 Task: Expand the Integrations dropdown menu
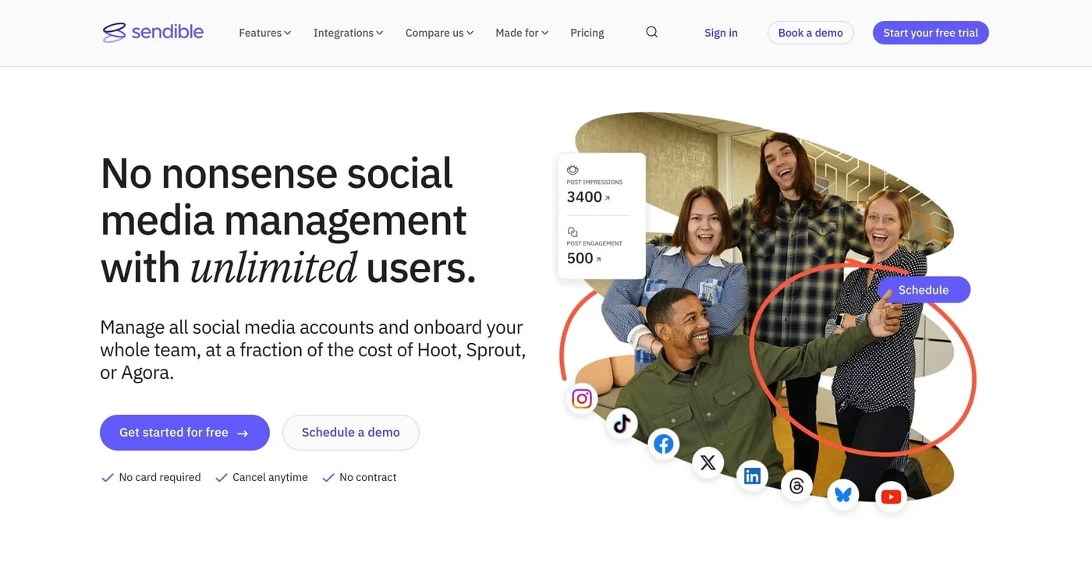click(x=348, y=33)
